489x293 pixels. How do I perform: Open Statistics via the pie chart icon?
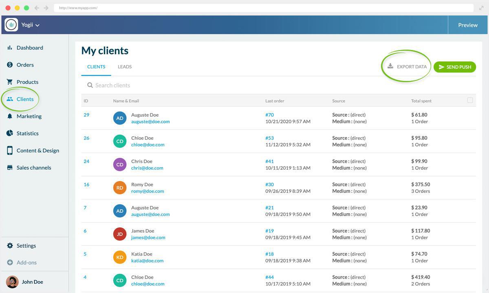[x=10, y=133]
